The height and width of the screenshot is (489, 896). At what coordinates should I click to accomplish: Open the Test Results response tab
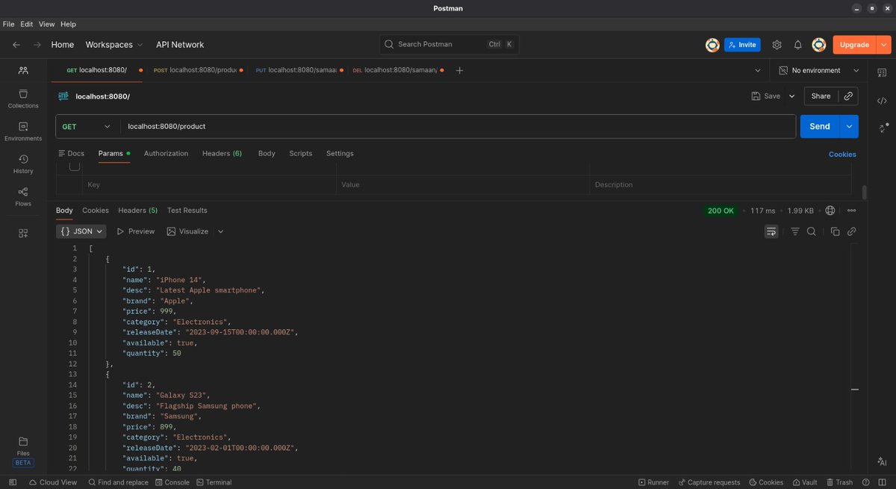pos(187,211)
